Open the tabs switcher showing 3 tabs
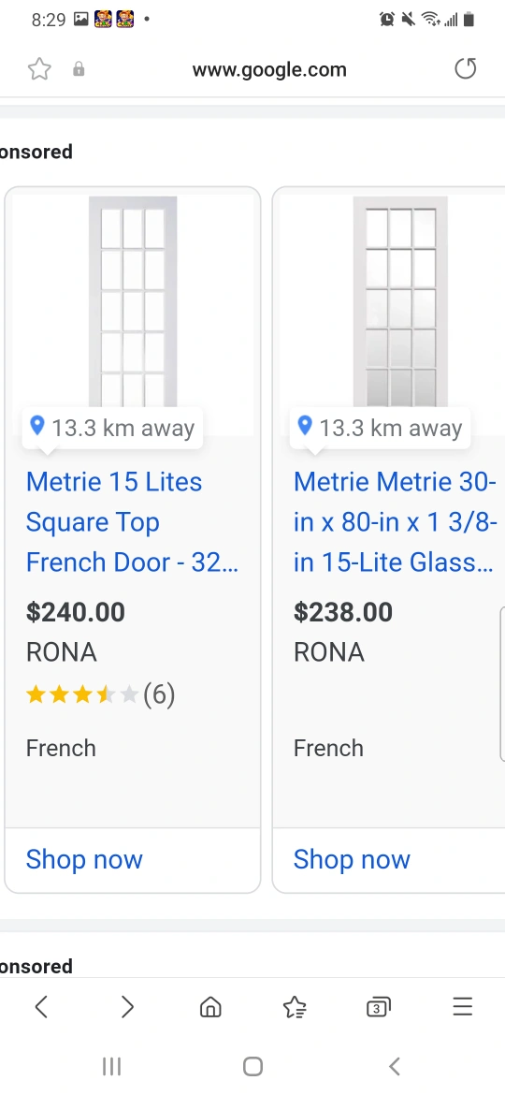The image size is (505, 1095). point(379,1007)
